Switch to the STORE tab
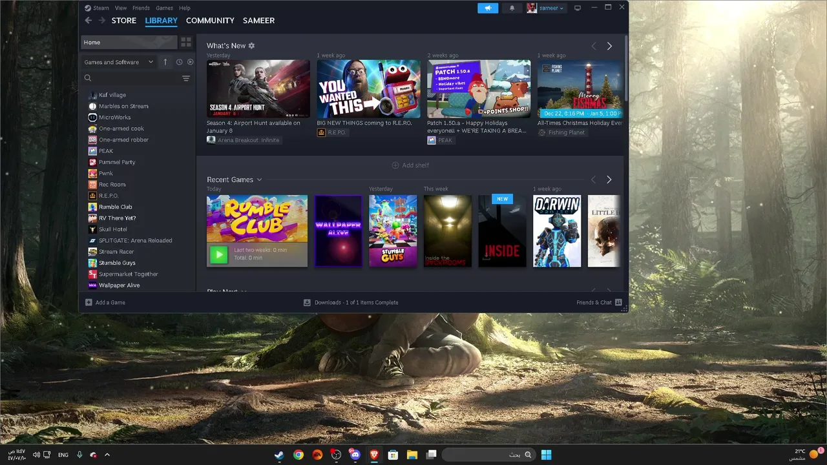This screenshot has width=827, height=465. point(124,21)
